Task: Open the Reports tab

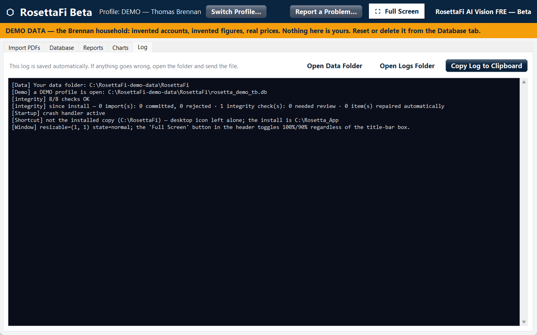Action: tap(93, 48)
